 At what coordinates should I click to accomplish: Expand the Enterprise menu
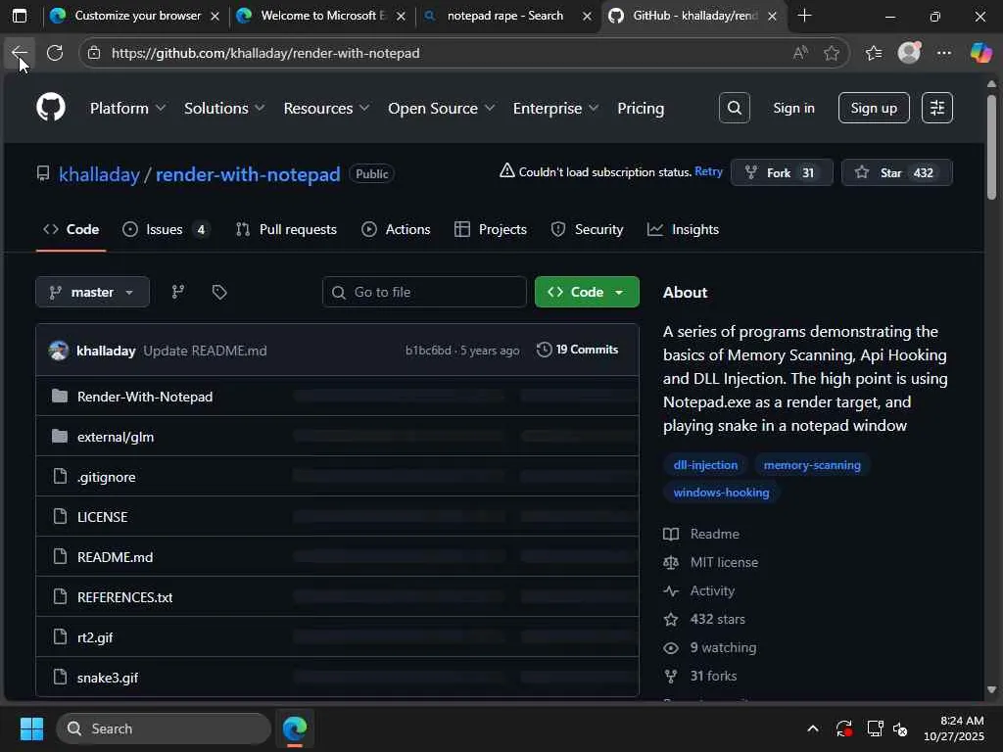556,108
